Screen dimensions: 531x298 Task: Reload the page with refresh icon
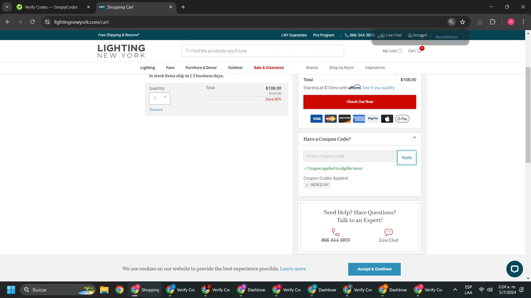coord(33,22)
